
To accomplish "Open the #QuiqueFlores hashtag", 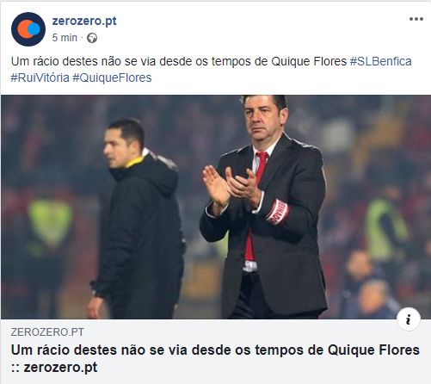I will point(112,77).
